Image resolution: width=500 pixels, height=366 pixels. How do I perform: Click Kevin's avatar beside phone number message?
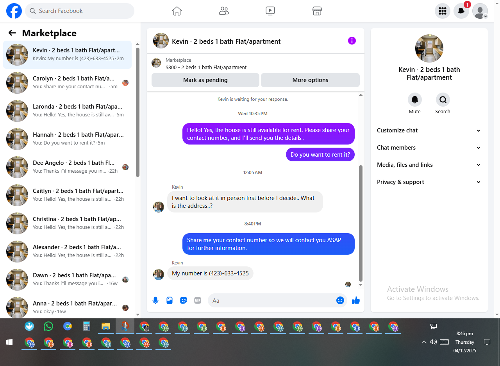158,275
